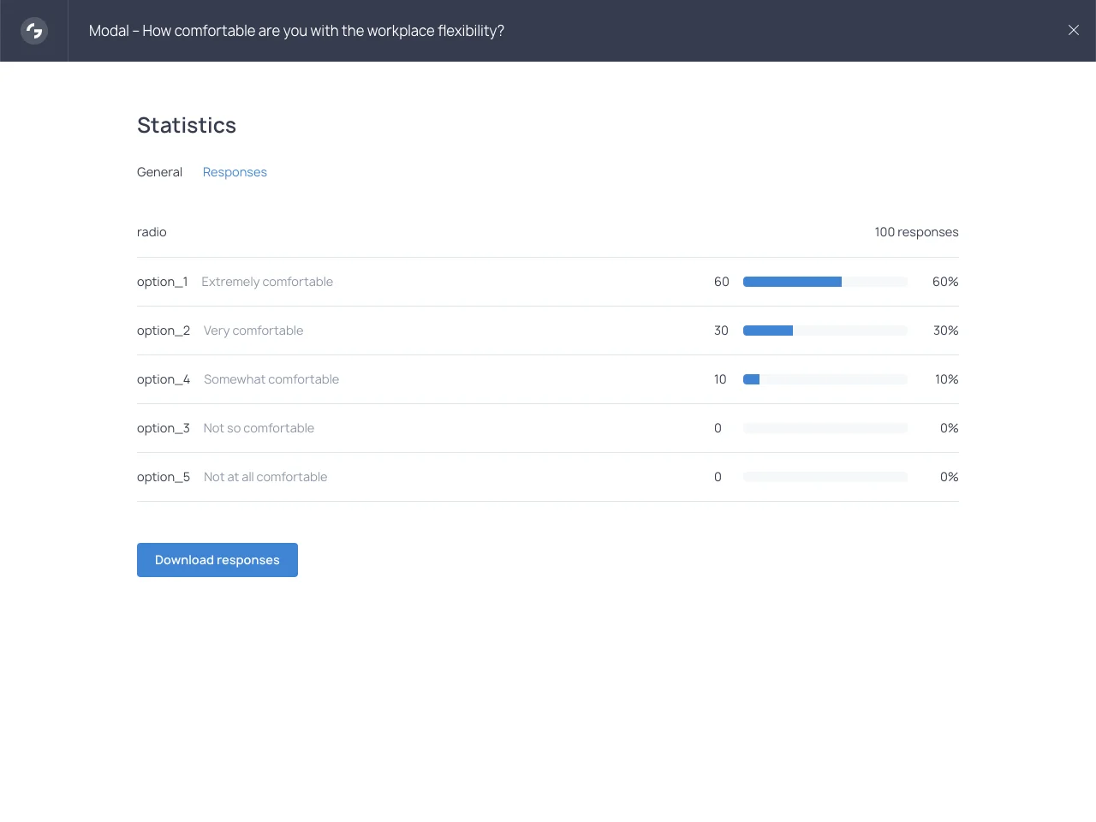Click the 10 response count
The width and height of the screenshot is (1096, 822).
point(720,379)
